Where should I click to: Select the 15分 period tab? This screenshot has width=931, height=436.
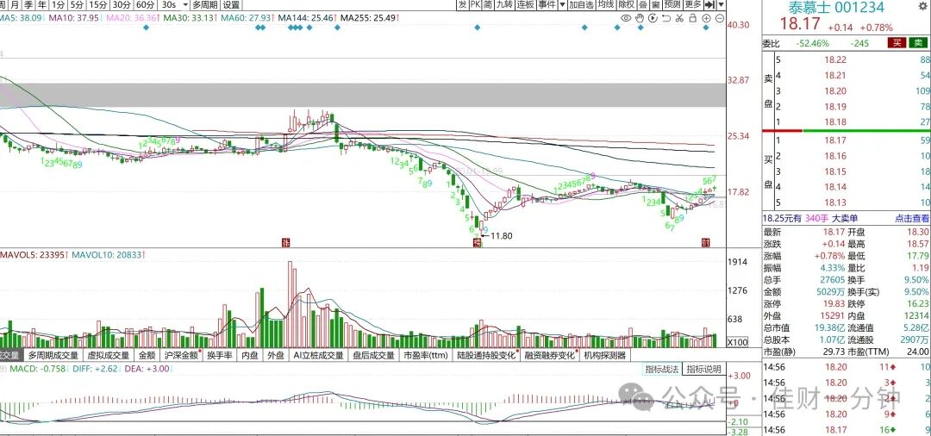pyautogui.click(x=98, y=5)
